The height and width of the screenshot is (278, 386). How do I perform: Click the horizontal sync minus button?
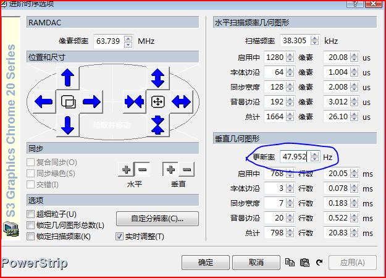pos(142,169)
